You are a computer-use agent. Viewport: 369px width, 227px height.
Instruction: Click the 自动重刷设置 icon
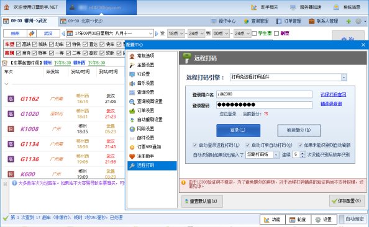coord(132,120)
